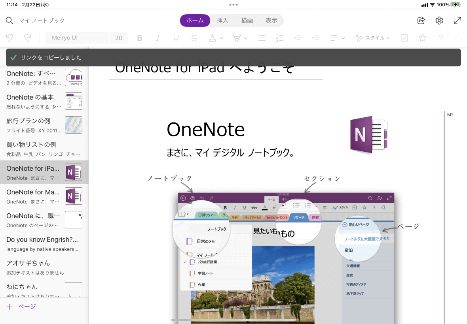Open page OneNote に、職…
The width and height of the screenshot is (467, 324).
(x=44, y=220)
